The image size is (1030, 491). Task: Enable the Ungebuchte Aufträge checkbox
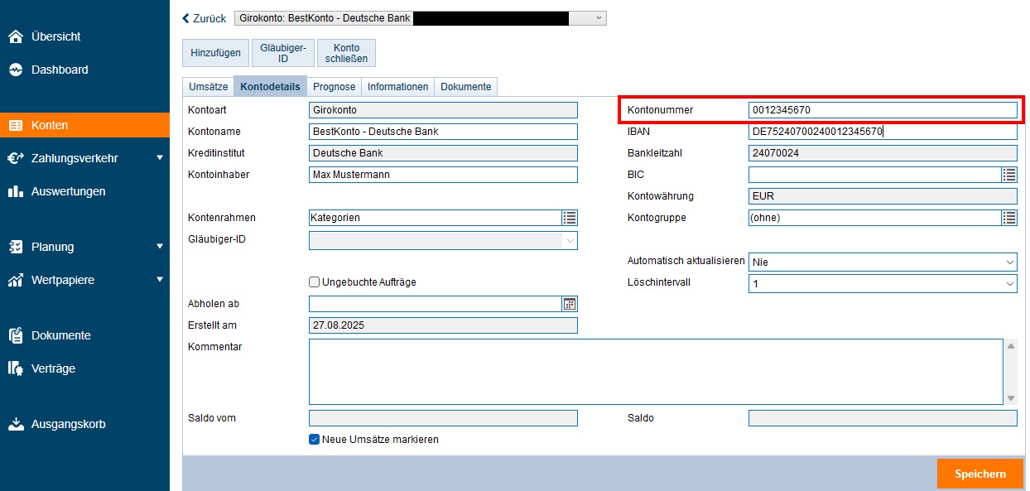[x=315, y=282]
